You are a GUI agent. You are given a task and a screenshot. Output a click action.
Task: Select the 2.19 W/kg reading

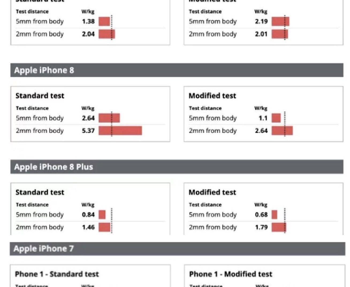tap(261, 21)
